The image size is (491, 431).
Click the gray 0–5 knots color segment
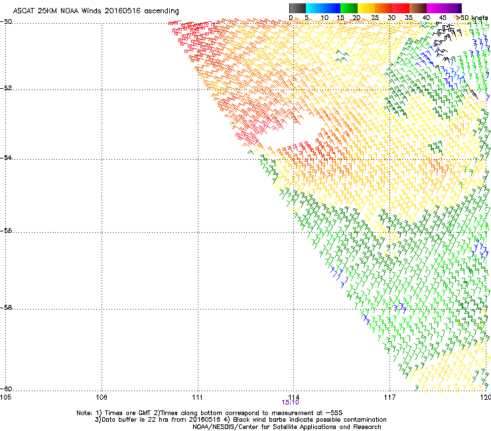point(297,8)
